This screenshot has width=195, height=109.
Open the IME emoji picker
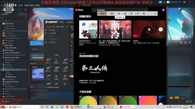pyautogui.click(x=155, y=13)
